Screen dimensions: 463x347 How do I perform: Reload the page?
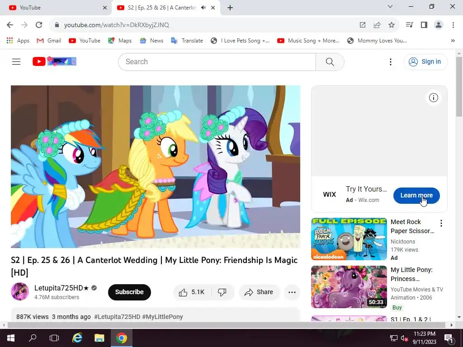[39, 25]
